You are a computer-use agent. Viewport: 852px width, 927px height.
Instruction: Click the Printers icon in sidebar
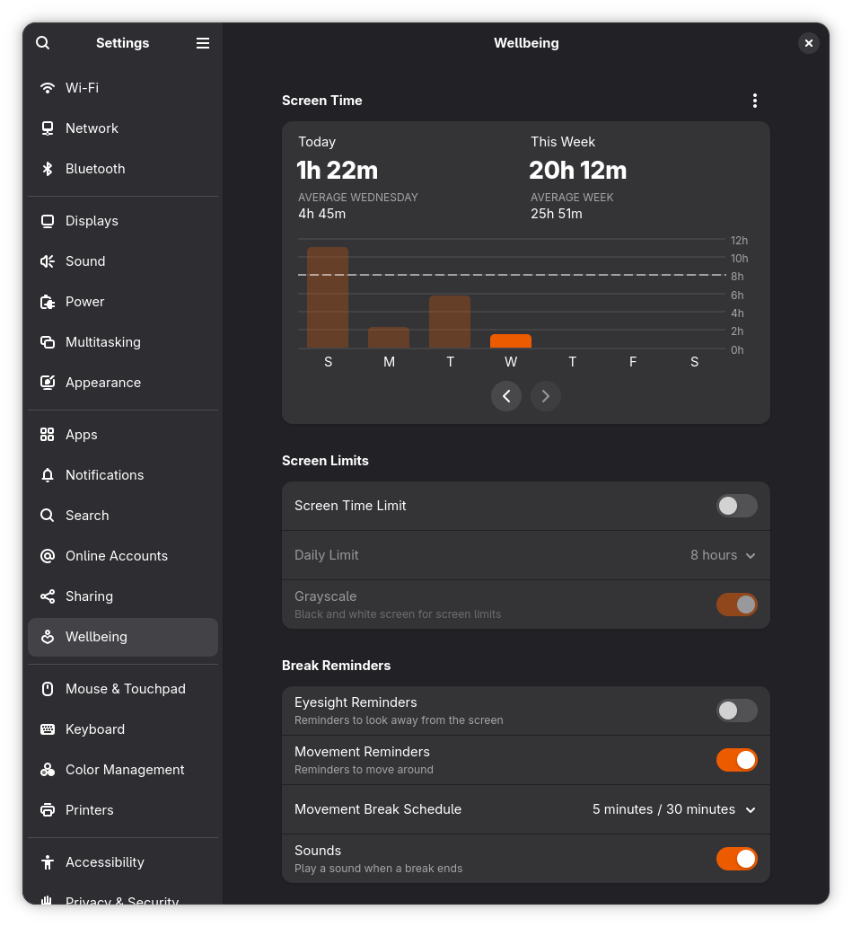[48, 810]
